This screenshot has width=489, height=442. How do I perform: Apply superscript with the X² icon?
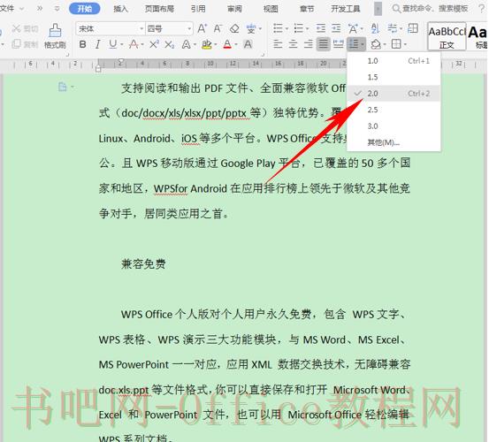pyautogui.click(x=154, y=44)
